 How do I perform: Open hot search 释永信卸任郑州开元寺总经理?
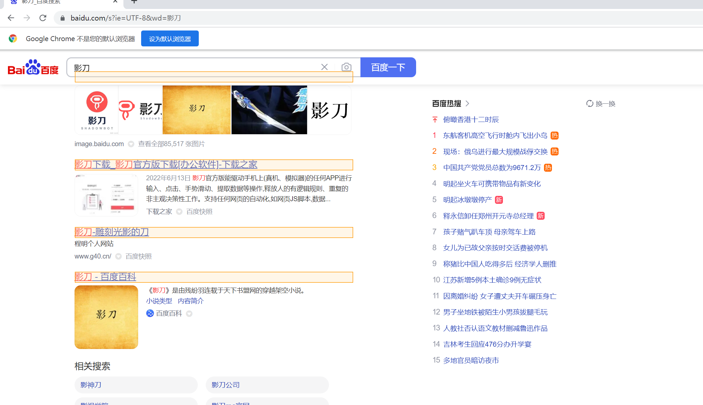(488, 216)
